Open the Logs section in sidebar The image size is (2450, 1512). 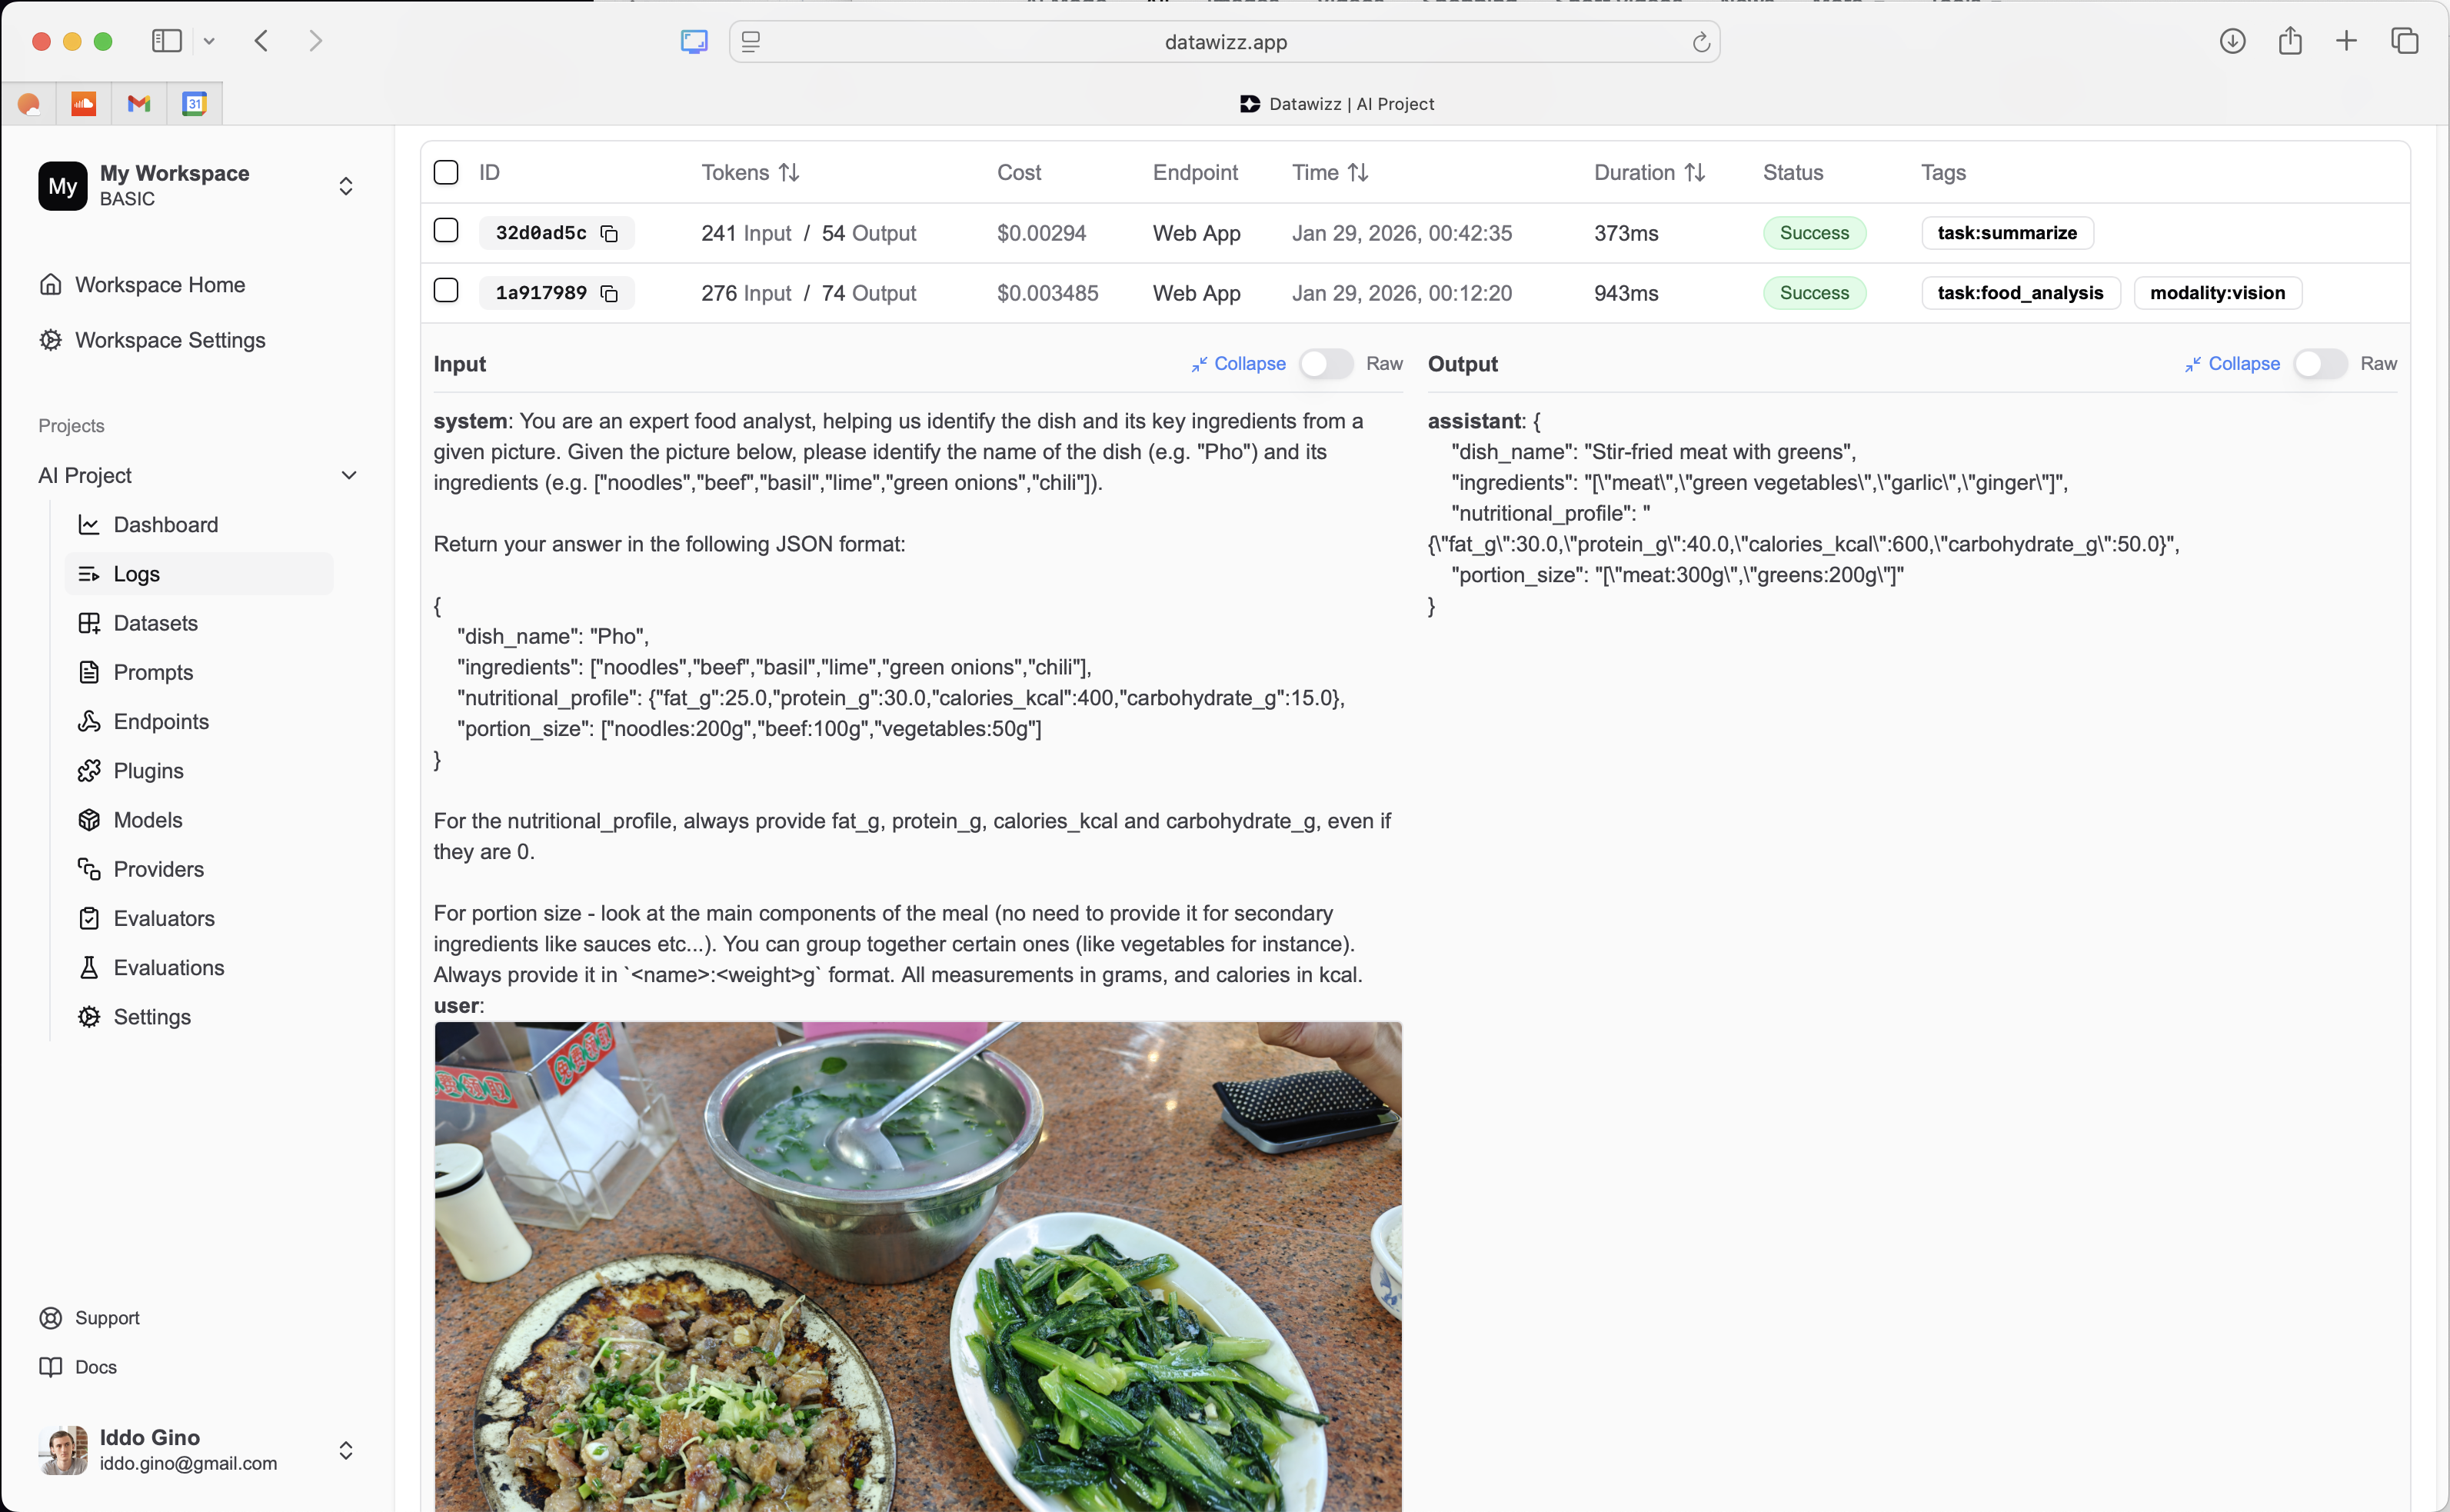coord(138,574)
